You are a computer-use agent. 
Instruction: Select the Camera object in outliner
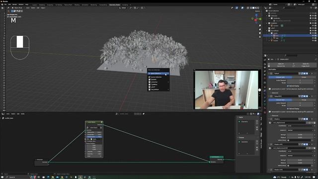[x=276, y=26]
